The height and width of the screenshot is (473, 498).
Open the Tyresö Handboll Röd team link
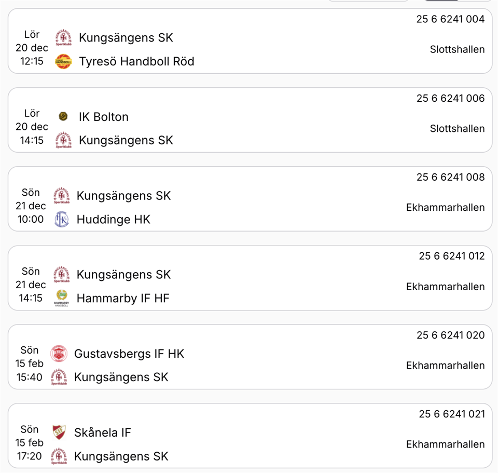point(136,62)
